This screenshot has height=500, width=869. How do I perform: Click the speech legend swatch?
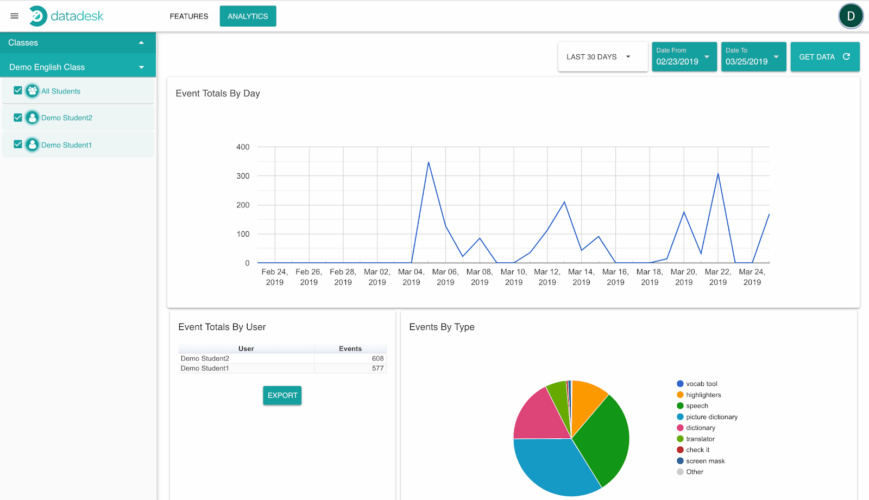click(680, 406)
